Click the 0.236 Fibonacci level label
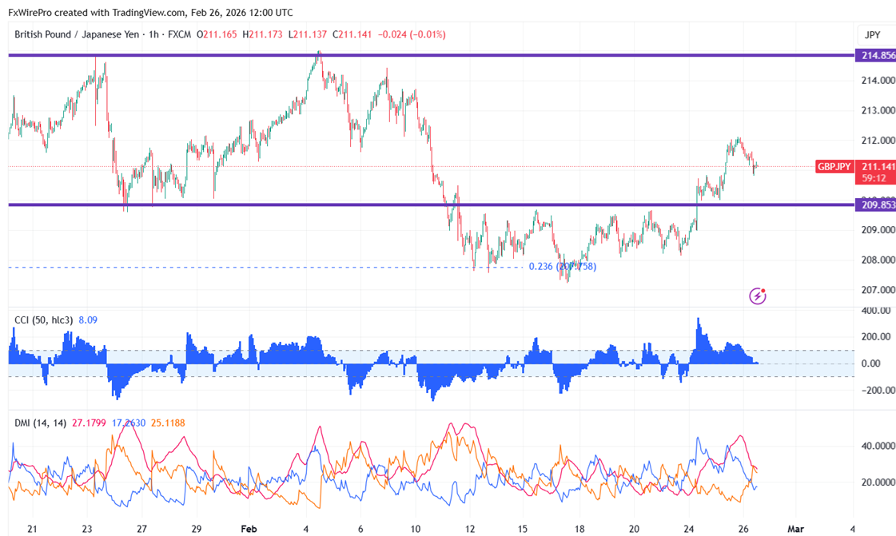896x536 pixels. point(562,267)
